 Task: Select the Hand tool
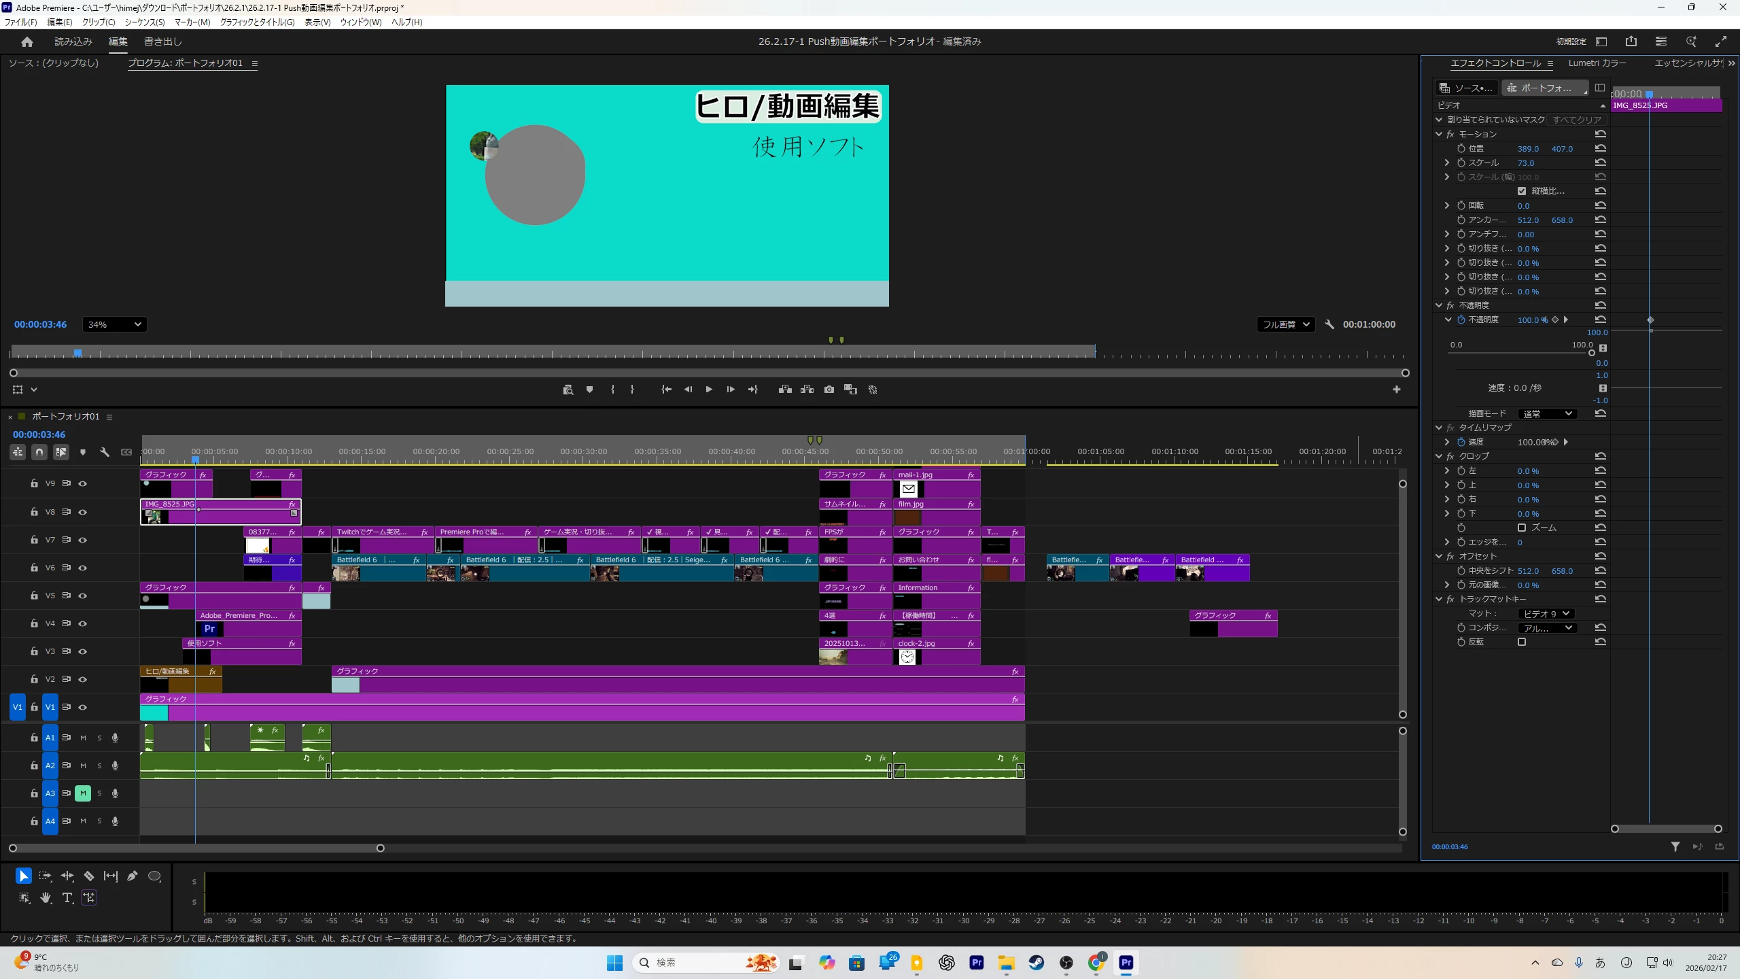pos(46,897)
